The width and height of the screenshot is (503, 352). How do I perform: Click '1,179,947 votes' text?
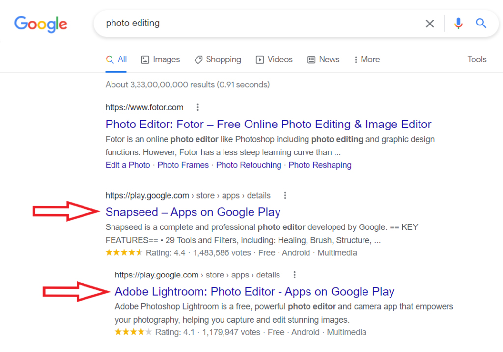[x=231, y=332]
